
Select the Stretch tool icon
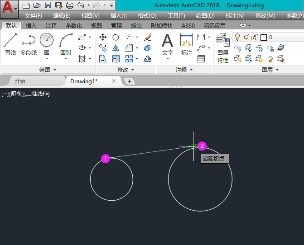click(103, 59)
